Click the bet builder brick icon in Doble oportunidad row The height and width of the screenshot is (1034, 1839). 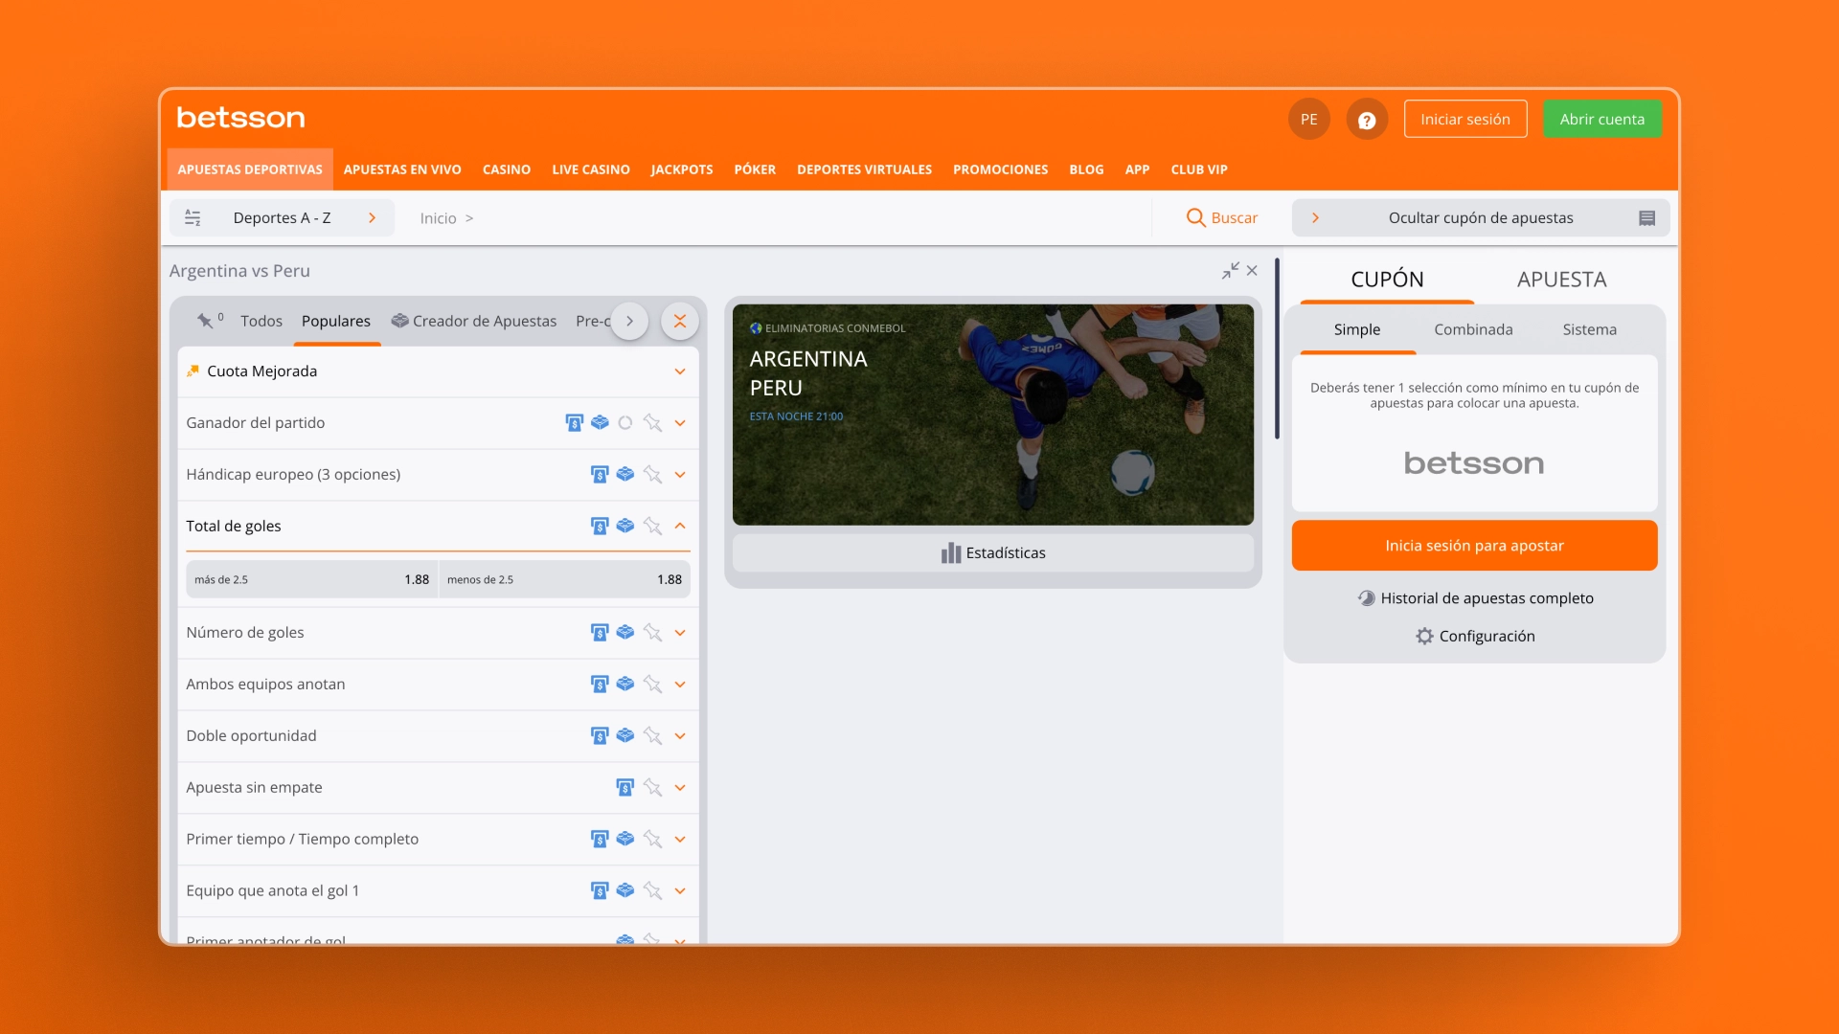point(625,735)
